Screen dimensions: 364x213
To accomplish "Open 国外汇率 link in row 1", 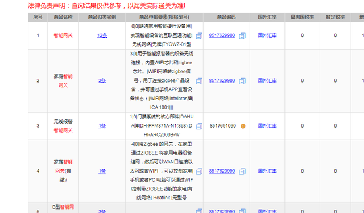I will pos(267,35).
